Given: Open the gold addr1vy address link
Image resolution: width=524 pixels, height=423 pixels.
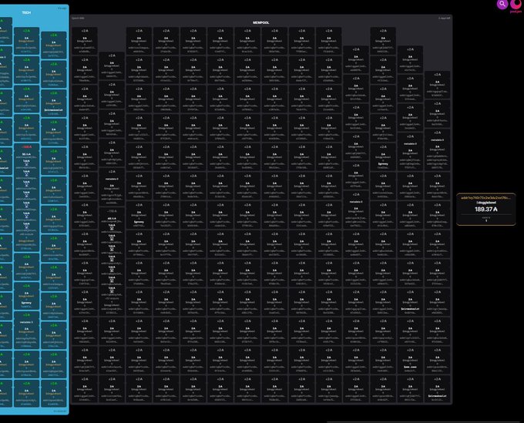Looking at the screenshot, I should pyautogui.click(x=485, y=198).
